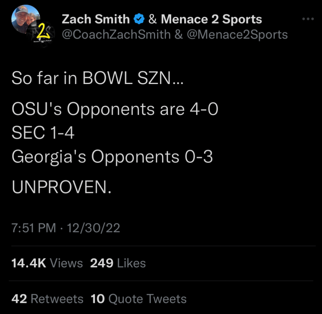Click the 'SEC 1-4' line

coord(43,133)
